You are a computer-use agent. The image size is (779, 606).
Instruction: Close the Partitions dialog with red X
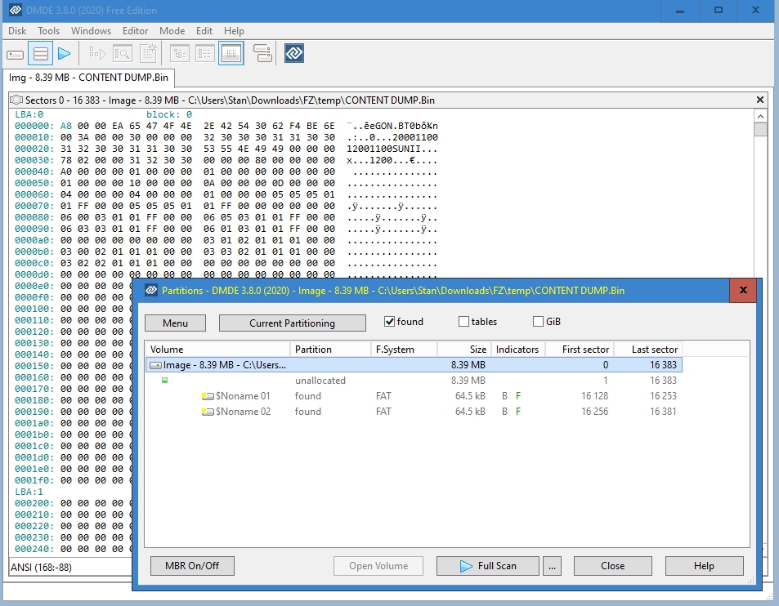743,291
